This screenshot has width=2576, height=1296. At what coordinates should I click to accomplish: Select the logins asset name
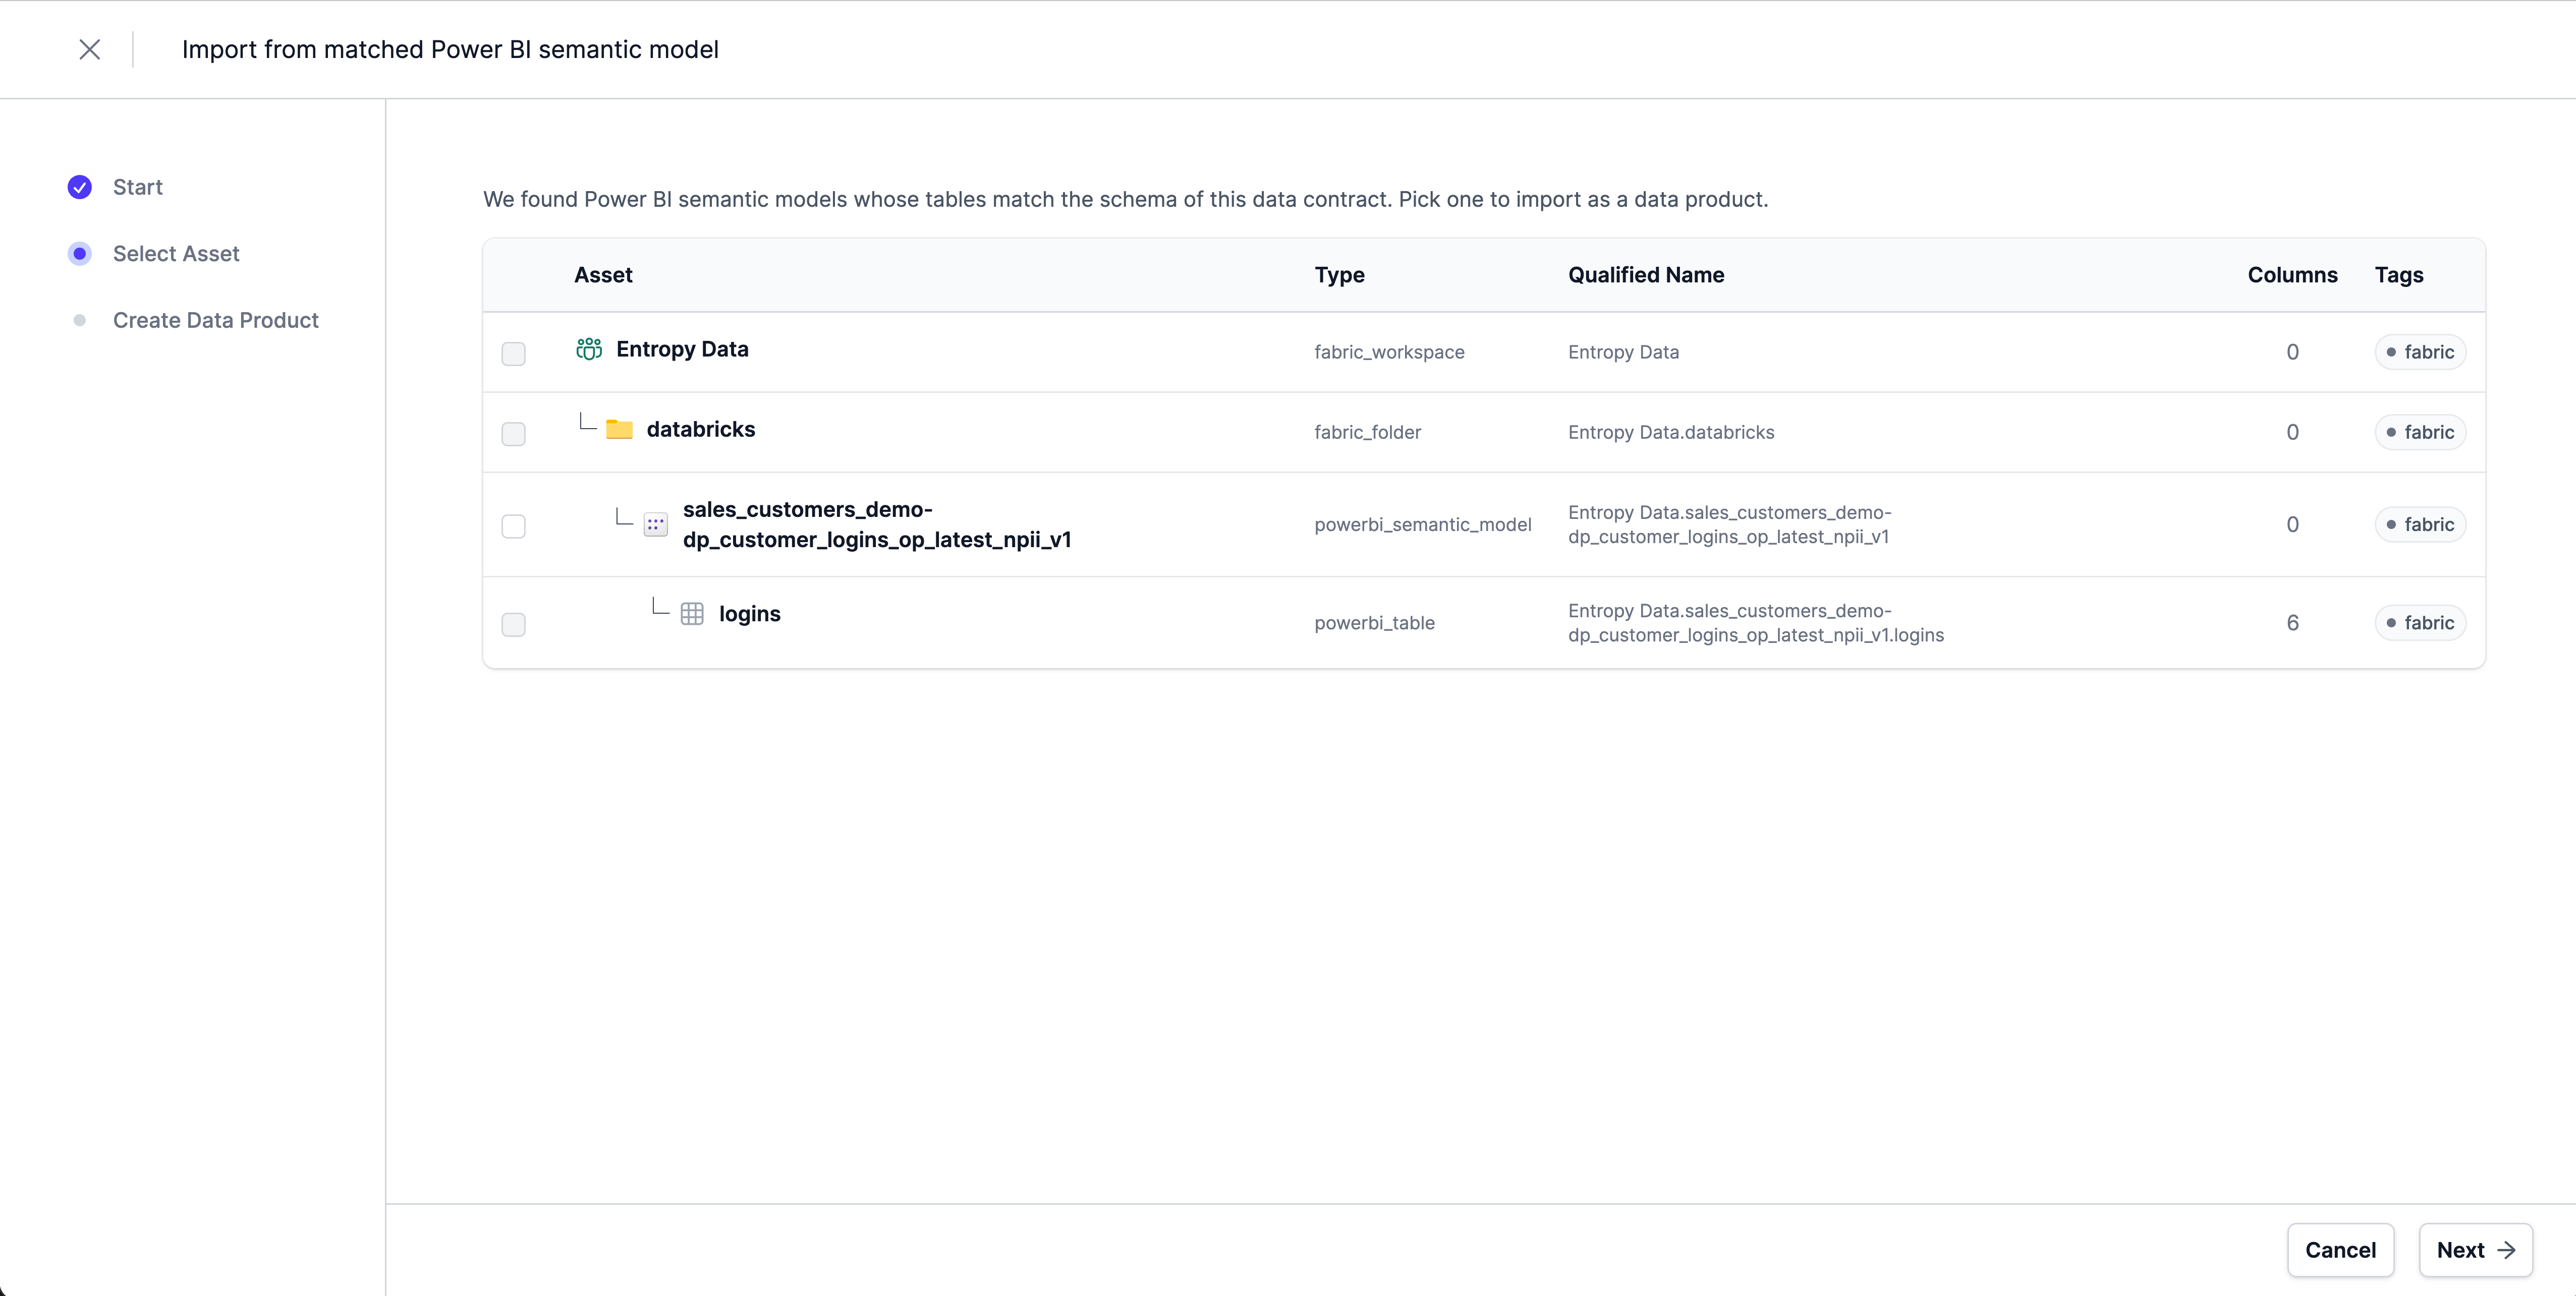pyautogui.click(x=750, y=614)
